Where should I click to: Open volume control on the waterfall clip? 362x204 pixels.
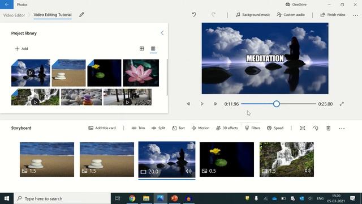[x=308, y=171]
